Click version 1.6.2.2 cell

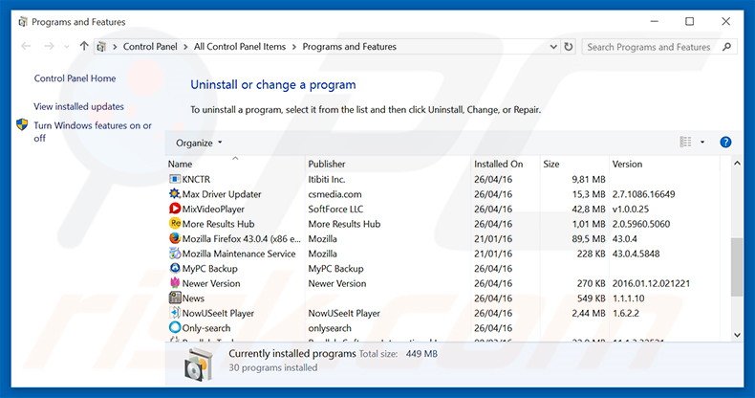tap(625, 313)
